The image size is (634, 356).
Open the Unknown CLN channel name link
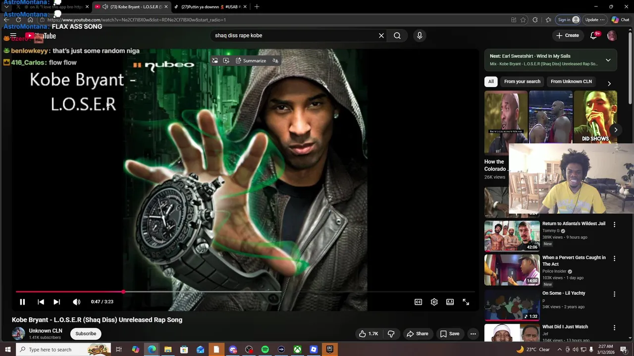tap(46, 331)
